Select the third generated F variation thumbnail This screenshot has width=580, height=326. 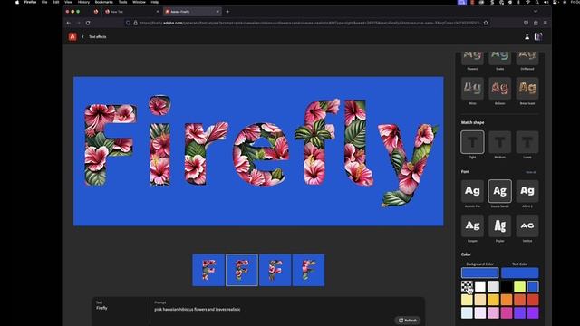pos(275,270)
